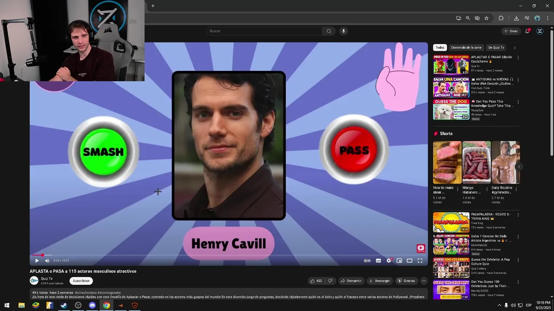Click the Chrome zoom magnifier icon
Screen dimensions: 554x311
click(x=468, y=18)
